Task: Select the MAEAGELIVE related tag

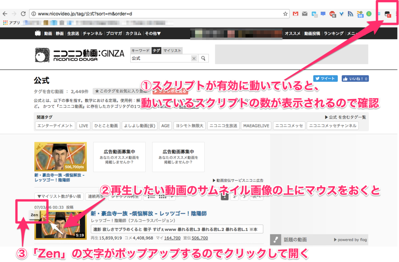Action: pos(256,126)
